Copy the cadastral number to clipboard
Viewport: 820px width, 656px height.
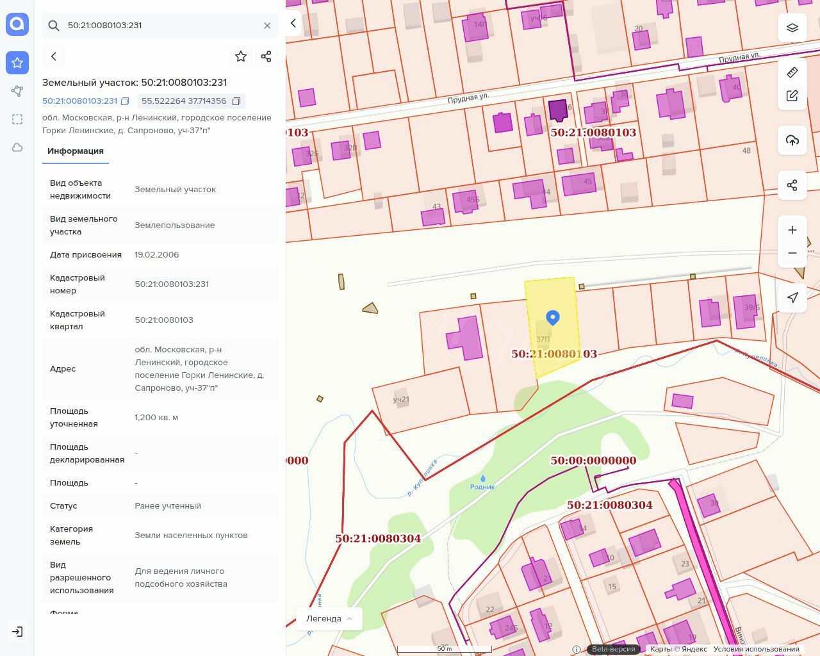click(x=125, y=101)
